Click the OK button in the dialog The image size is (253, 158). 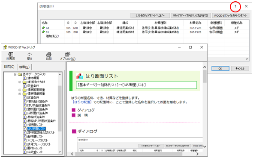tap(220, 68)
